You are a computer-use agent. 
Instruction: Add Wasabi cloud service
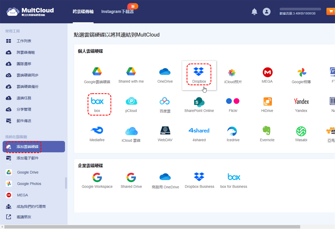tap(301, 134)
